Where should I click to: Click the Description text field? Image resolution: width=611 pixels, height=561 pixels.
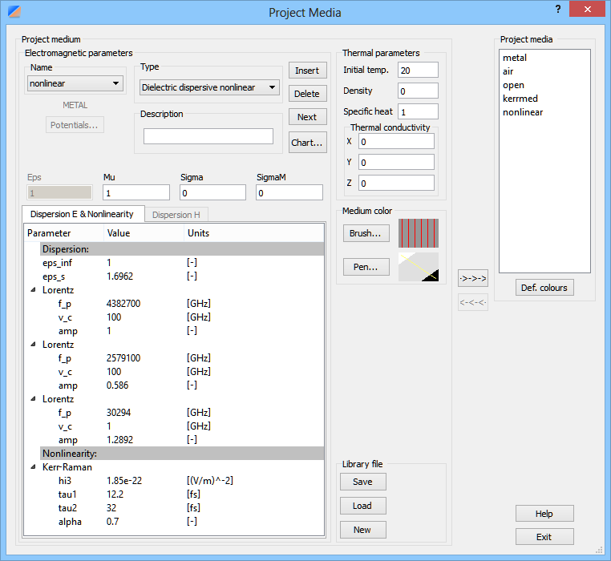[208, 136]
